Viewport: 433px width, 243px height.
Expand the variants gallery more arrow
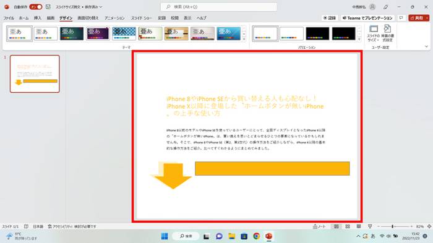(359, 39)
